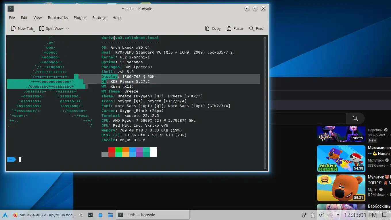The height and width of the screenshot is (220, 391).
Task: Open the Мимимишки video thumbnail 54:38
Action: [341, 159]
